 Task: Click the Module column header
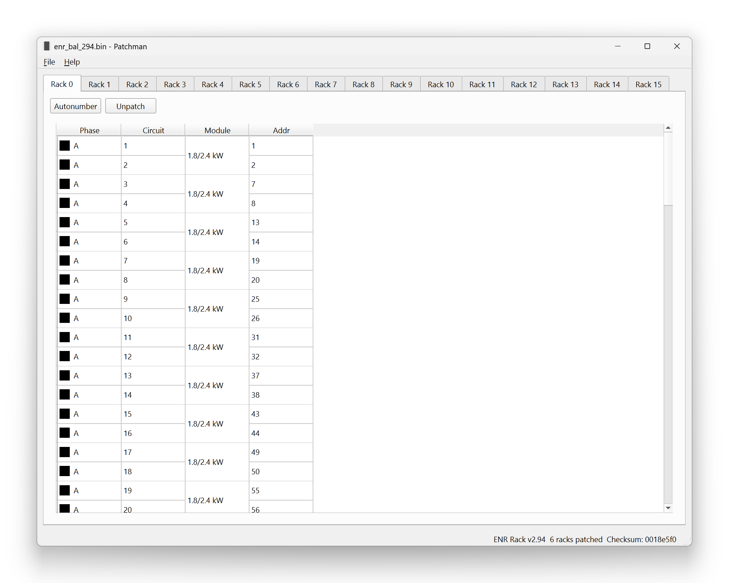[217, 130]
